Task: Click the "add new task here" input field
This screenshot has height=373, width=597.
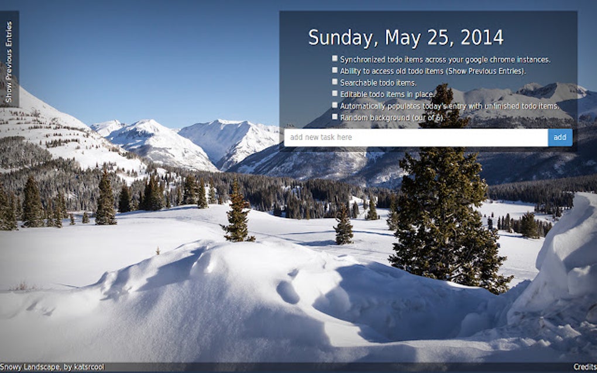Action: (410, 137)
